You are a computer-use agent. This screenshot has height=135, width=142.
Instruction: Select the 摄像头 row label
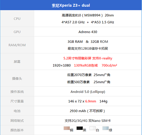(x=17, y=79)
